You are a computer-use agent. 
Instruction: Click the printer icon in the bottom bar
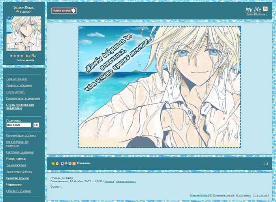tap(66, 164)
